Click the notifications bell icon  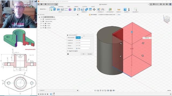(164, 4)
